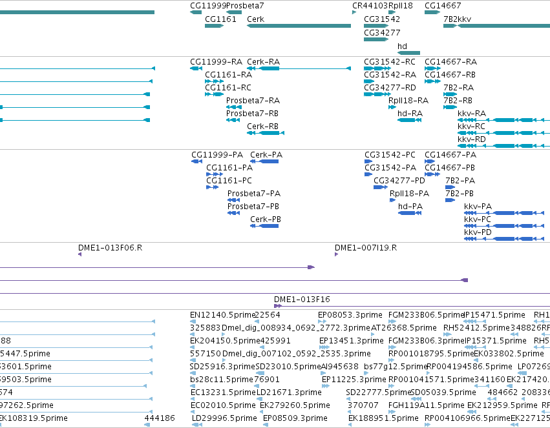The width and height of the screenshot is (550, 428).
Task: Click the RpII18-PA protein label
Action: (409, 194)
